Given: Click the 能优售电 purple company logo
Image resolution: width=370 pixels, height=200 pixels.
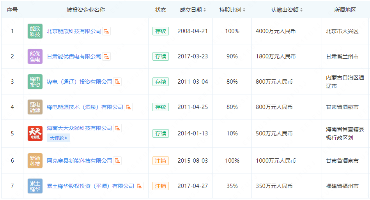Looking at the screenshot, I should coord(35,56).
